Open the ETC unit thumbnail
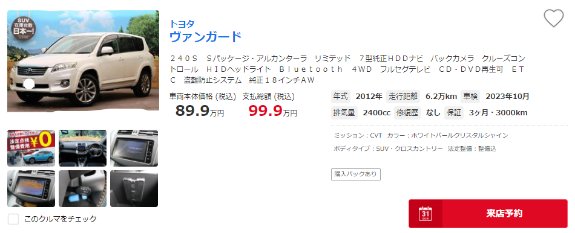 pos(134,188)
